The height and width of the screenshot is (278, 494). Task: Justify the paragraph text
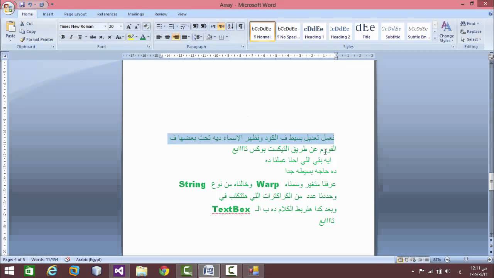pyautogui.click(x=184, y=37)
